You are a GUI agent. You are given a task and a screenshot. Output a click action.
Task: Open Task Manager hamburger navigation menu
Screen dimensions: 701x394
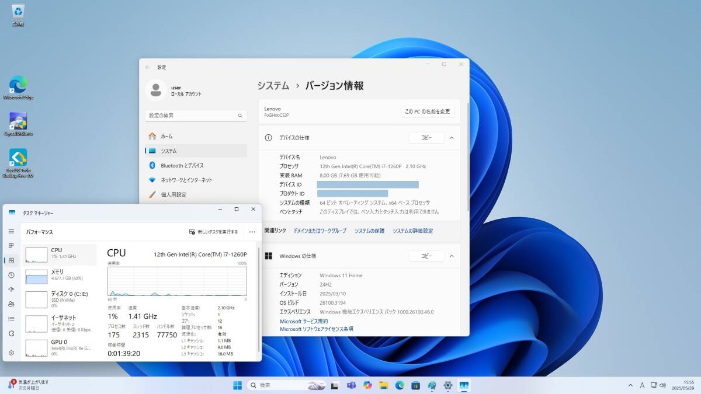coord(11,231)
